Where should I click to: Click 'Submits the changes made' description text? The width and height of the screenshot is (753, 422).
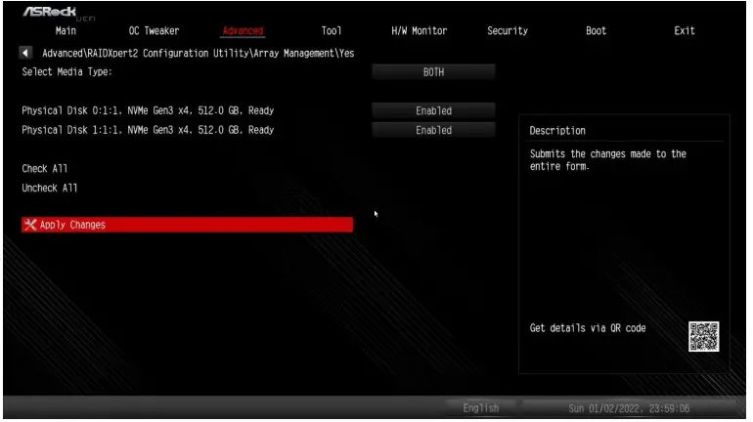[608, 160]
